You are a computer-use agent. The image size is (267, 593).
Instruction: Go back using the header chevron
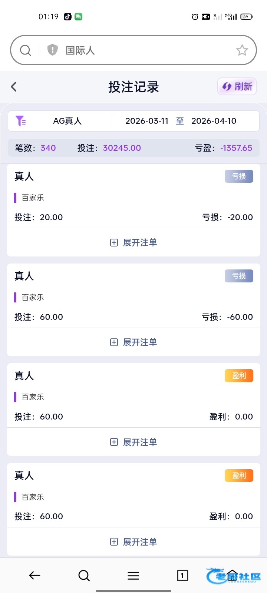(x=14, y=87)
